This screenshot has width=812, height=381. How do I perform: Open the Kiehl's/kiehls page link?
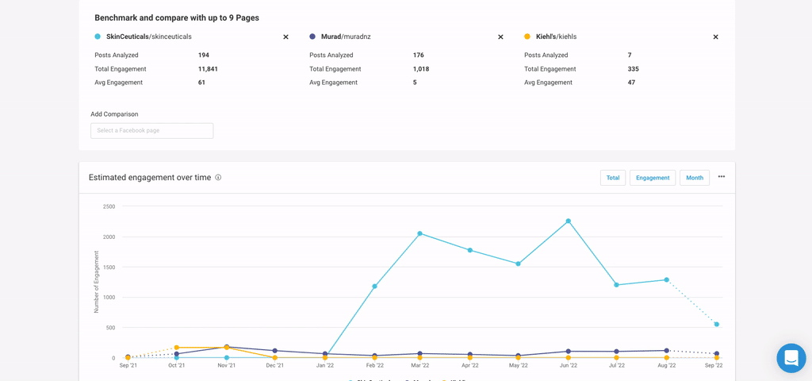556,37
